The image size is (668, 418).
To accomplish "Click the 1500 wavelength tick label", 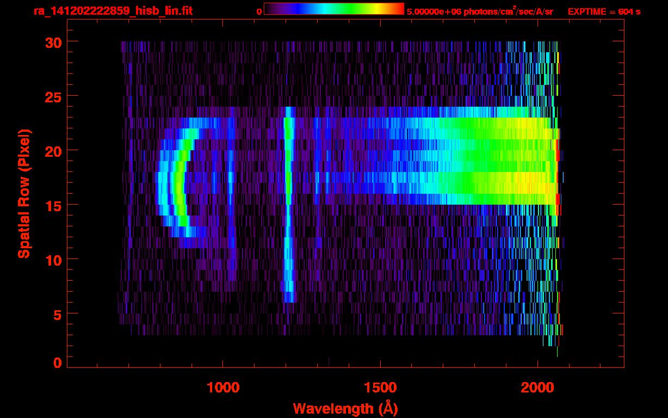I will [380, 387].
